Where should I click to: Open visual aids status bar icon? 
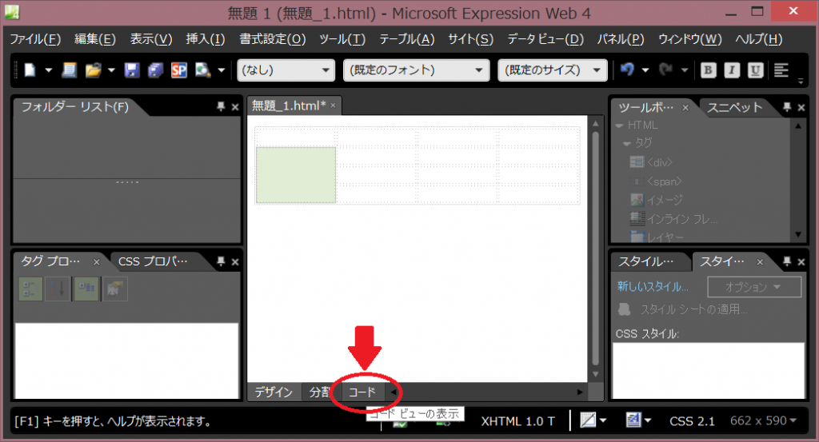(x=588, y=420)
